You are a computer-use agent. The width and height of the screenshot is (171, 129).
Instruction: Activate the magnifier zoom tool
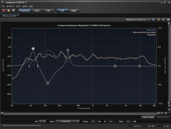point(158,20)
